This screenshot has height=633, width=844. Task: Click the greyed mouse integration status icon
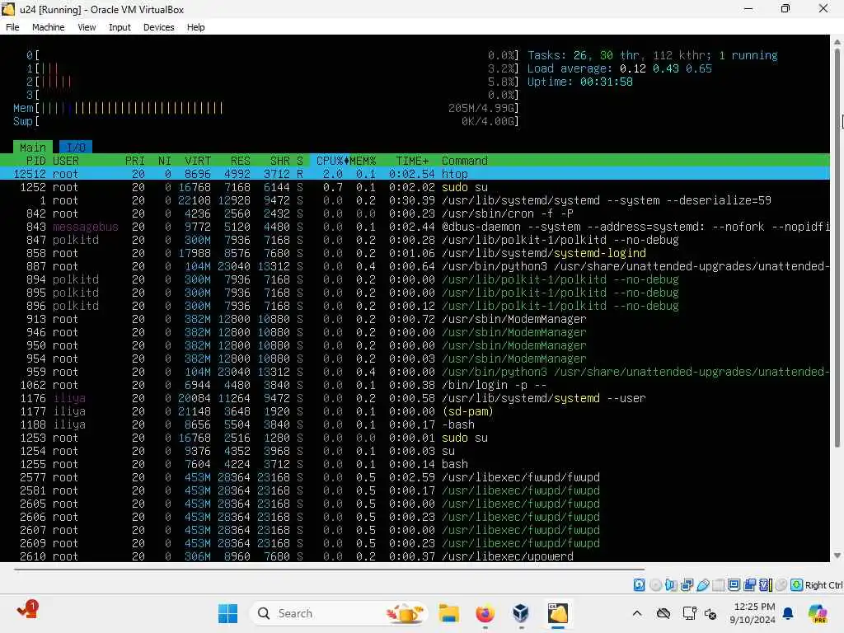781,585
